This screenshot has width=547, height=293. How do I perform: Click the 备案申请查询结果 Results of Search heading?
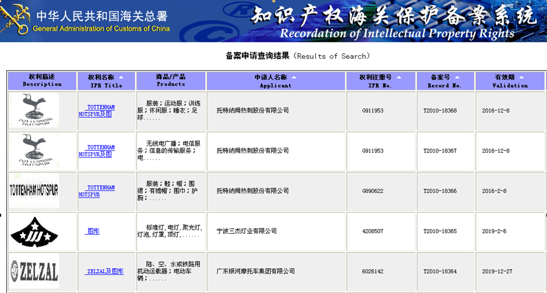298,56
